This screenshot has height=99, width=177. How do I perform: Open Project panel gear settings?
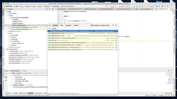coord(53,9)
